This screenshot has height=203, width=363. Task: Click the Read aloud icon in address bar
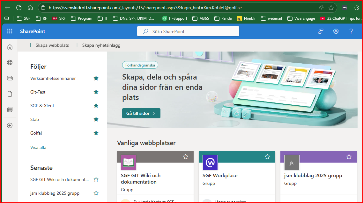coord(321,8)
